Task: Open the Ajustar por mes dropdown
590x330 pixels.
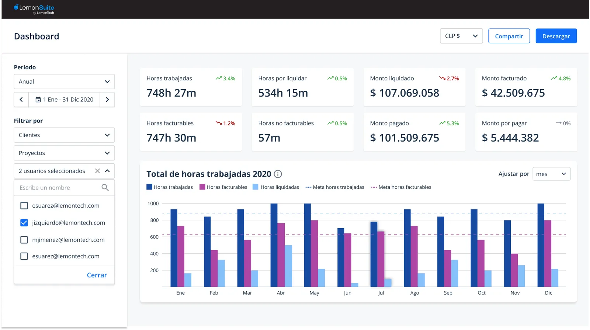Action: pos(551,174)
